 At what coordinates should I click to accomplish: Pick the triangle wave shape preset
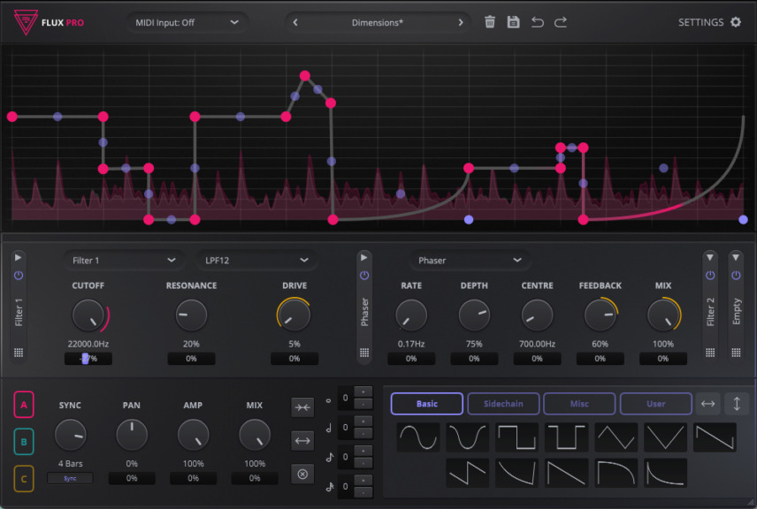[616, 437]
